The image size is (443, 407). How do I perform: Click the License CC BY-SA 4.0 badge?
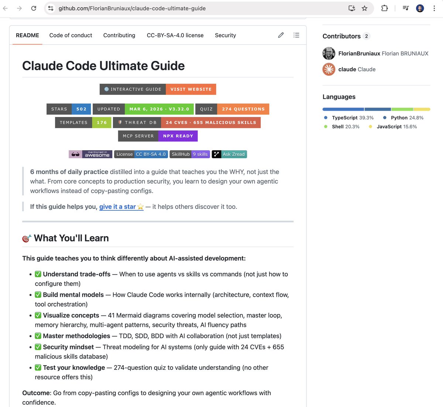click(141, 154)
